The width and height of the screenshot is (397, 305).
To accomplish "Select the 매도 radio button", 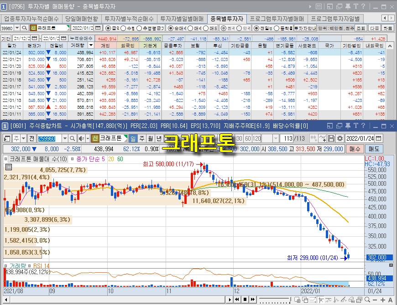I will coord(206,28).
